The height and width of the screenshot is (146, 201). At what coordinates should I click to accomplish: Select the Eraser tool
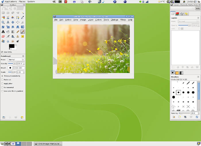3,36
